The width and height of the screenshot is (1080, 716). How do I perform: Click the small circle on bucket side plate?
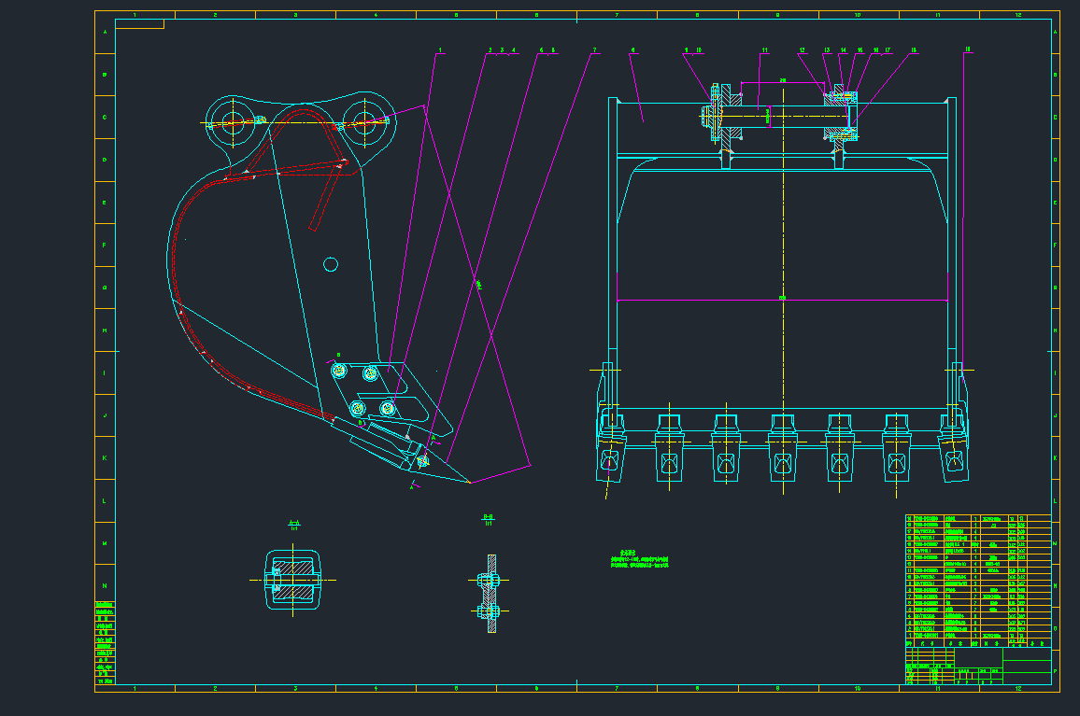[x=331, y=264]
